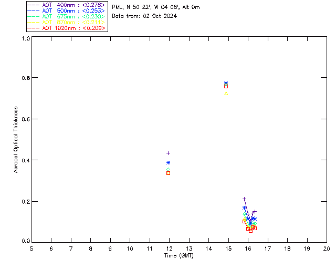The image size is (336, 269).
Task: Click the green diamond marker at 12 GMT
Action: [168, 170]
